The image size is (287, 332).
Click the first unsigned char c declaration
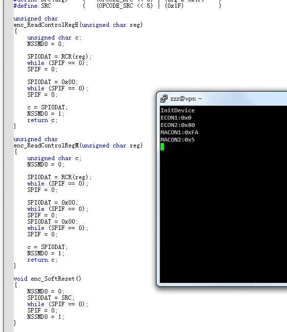coord(54,38)
